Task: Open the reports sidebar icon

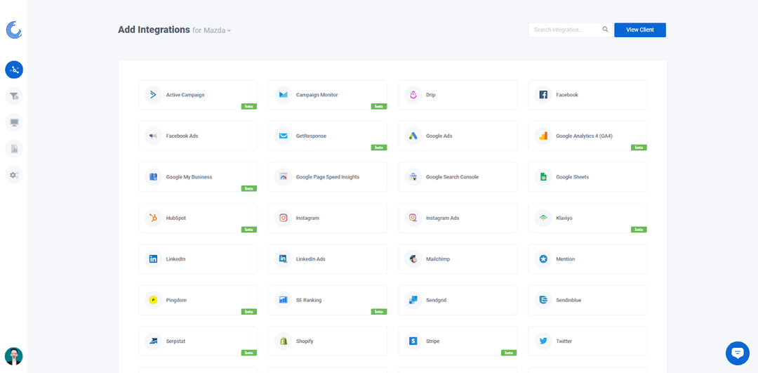Action: pyautogui.click(x=14, y=148)
